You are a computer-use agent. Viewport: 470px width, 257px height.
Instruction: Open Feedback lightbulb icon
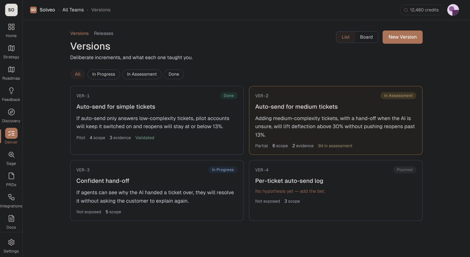[11, 91]
